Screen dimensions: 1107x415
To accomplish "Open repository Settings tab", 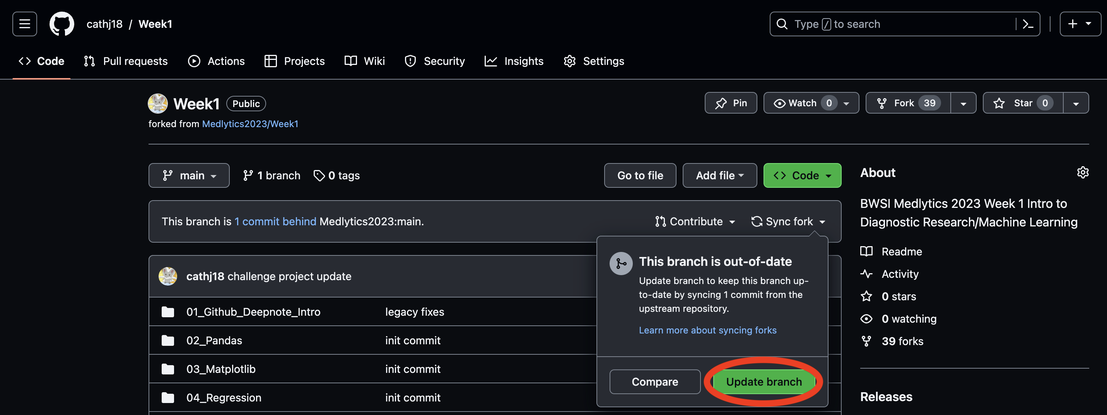I will [594, 61].
